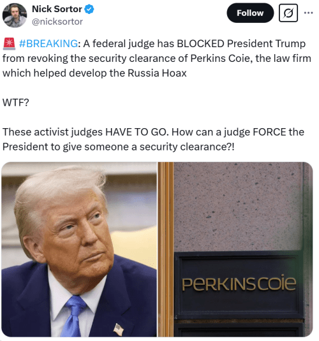The image size is (319, 341).
Task: Click the blue necktie in the left photo
Action: click(73, 316)
